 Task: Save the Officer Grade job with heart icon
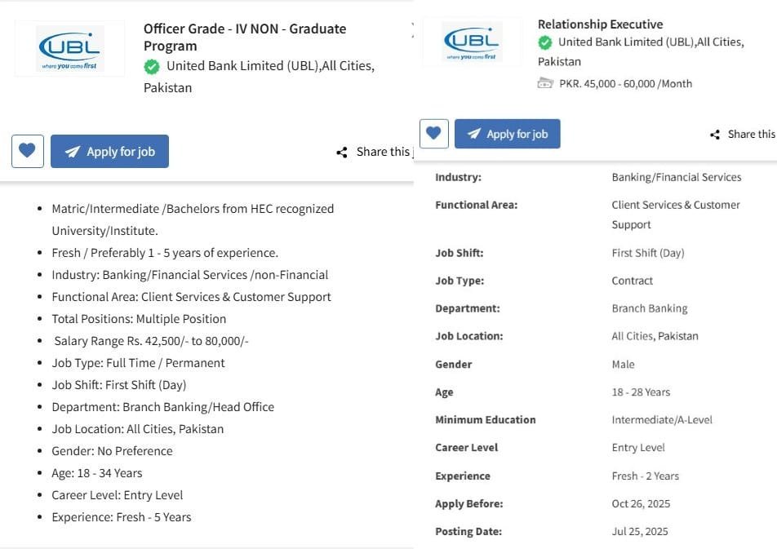click(x=28, y=152)
